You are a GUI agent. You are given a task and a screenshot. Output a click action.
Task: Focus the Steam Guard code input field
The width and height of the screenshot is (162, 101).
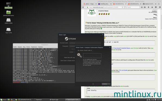[92, 56]
